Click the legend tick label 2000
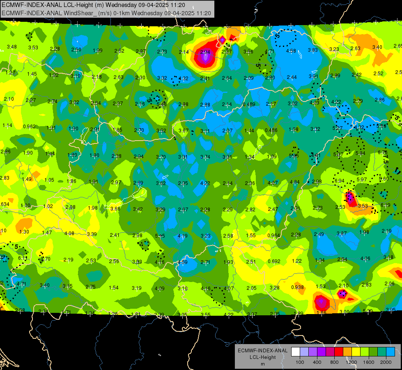Screen dimensions: 402x370 [x=386, y=362]
